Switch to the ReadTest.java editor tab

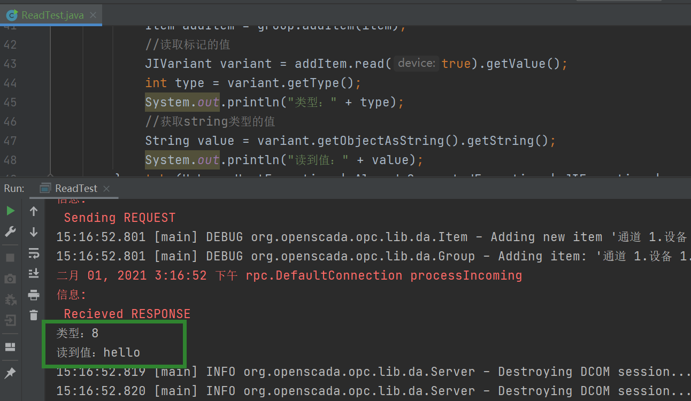pyautogui.click(x=52, y=15)
